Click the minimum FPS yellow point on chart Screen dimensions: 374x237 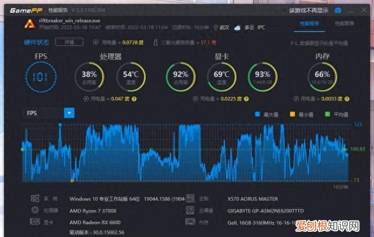point(72,180)
